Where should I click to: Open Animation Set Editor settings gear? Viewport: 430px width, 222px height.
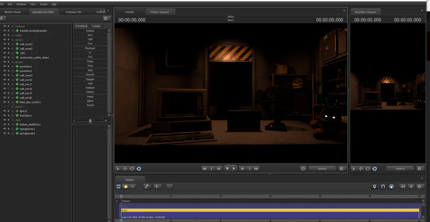pos(106,18)
